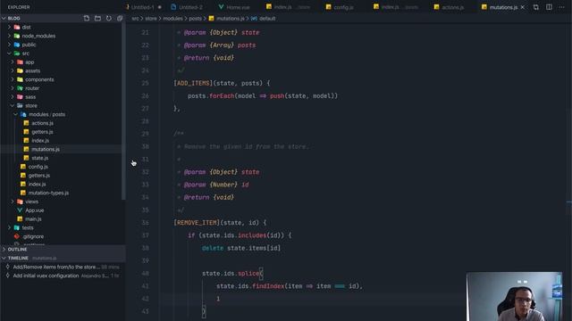The image size is (572, 321).
Task: Close the mutations.js tab
Action: [x=523, y=7]
